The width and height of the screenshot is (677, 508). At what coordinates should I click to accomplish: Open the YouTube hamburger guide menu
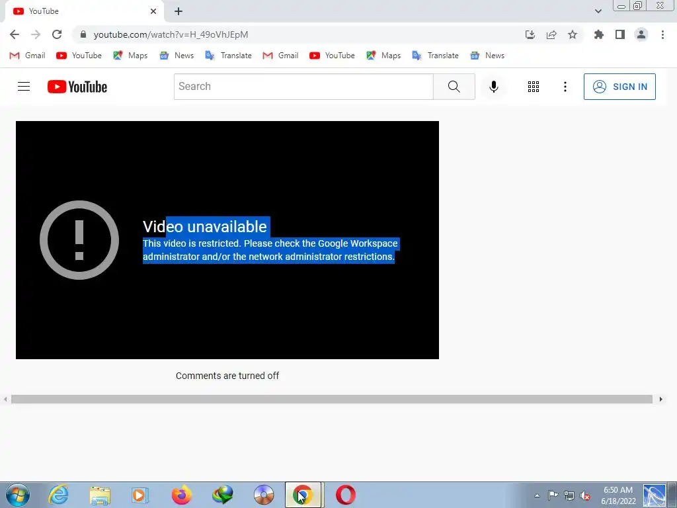[x=24, y=87]
